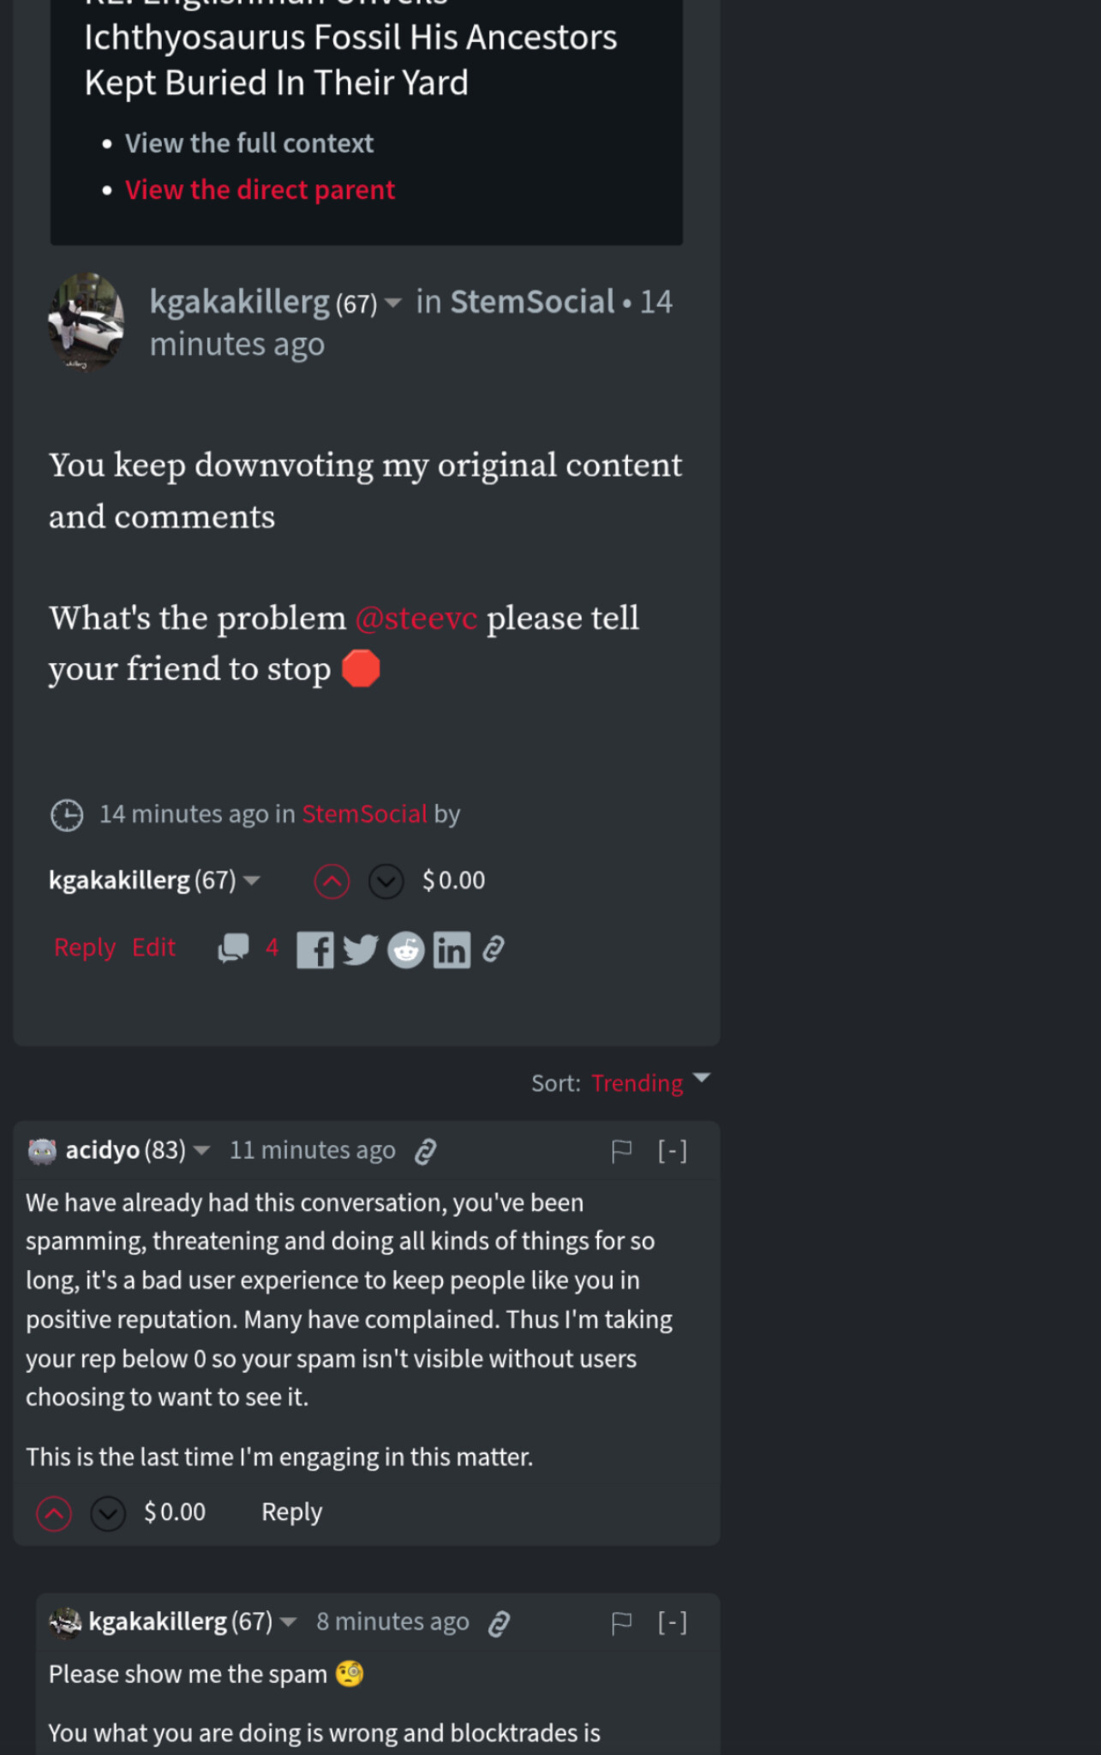Share the comment on Facebook
The width and height of the screenshot is (1101, 1755).
pos(315,949)
